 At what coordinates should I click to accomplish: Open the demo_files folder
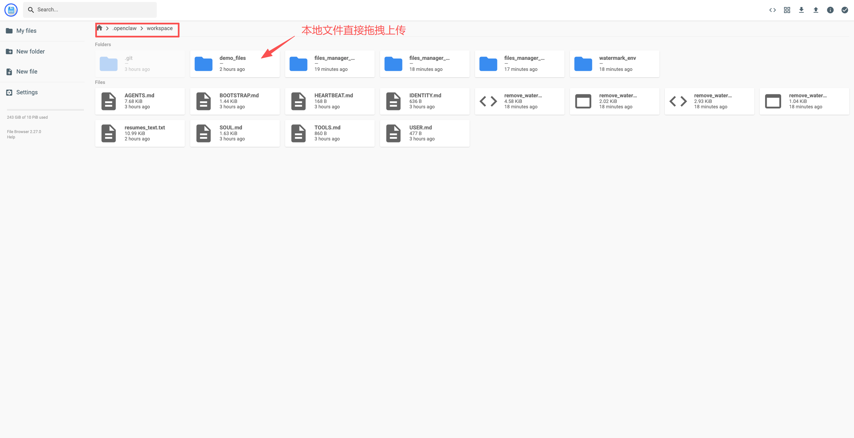coord(235,64)
